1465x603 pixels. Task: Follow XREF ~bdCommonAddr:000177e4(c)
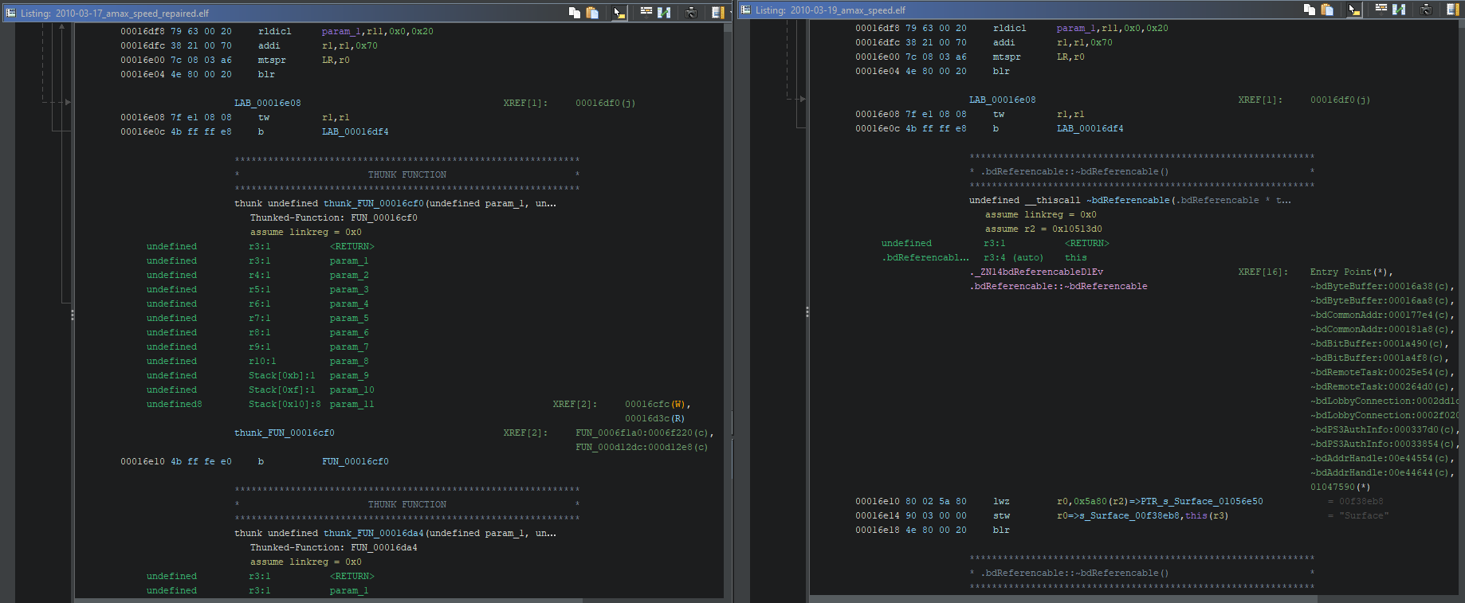(1381, 315)
